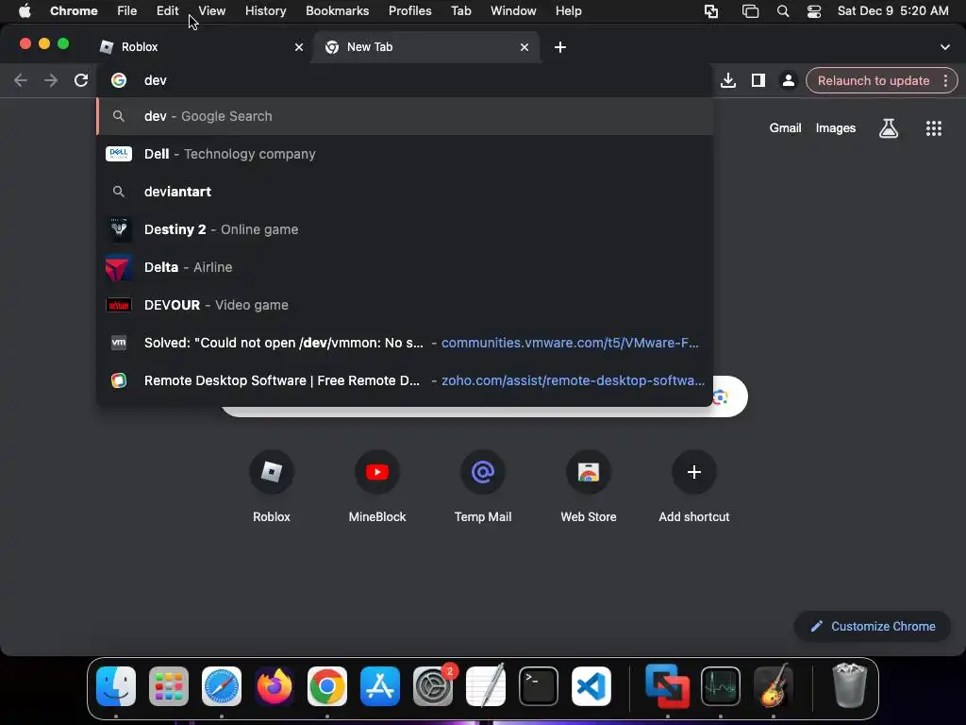Click the Customize Chrome button
This screenshot has height=725, width=966.
tap(873, 627)
